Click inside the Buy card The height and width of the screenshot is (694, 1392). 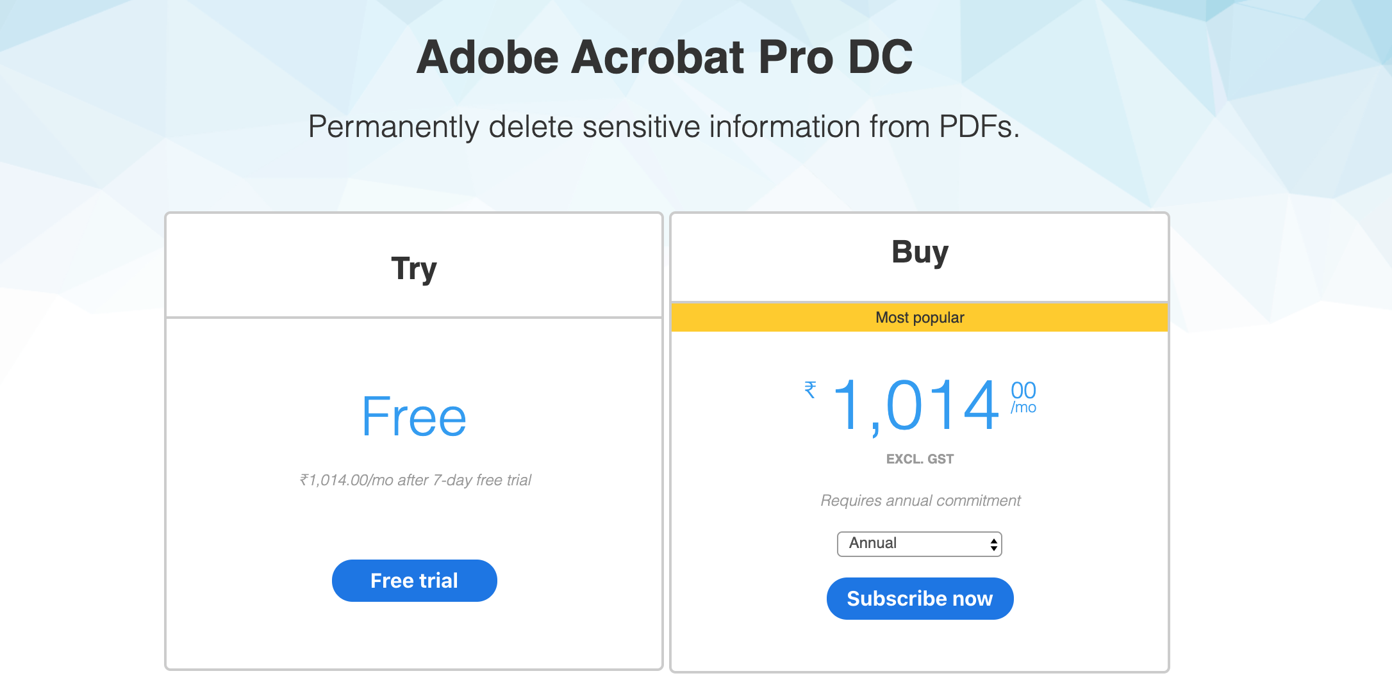(x=920, y=647)
